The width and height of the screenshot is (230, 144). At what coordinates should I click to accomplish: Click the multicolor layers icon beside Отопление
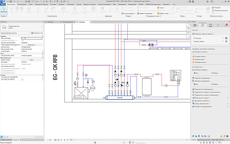pyautogui.click(x=226, y=38)
